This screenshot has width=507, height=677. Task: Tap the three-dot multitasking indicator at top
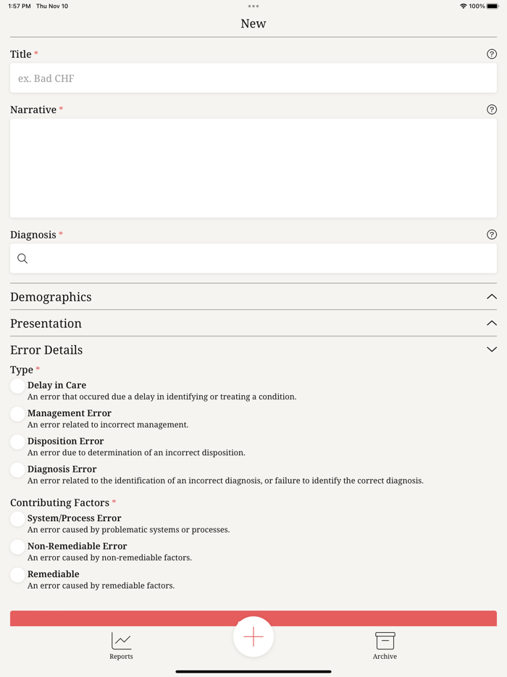point(253,6)
